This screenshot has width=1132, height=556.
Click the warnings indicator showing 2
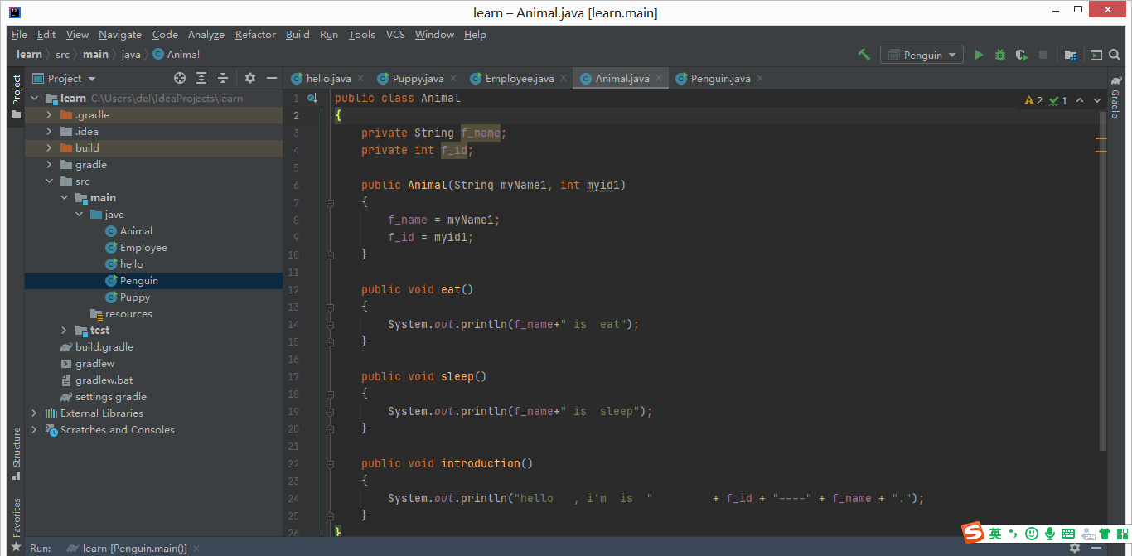pos(1033,100)
